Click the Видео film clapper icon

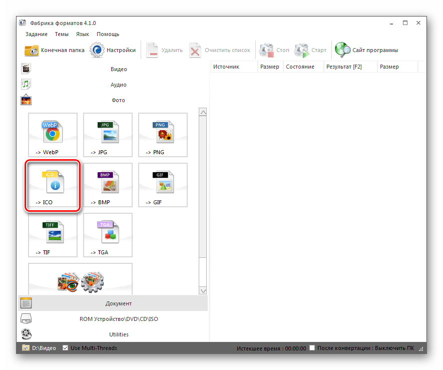pos(26,69)
